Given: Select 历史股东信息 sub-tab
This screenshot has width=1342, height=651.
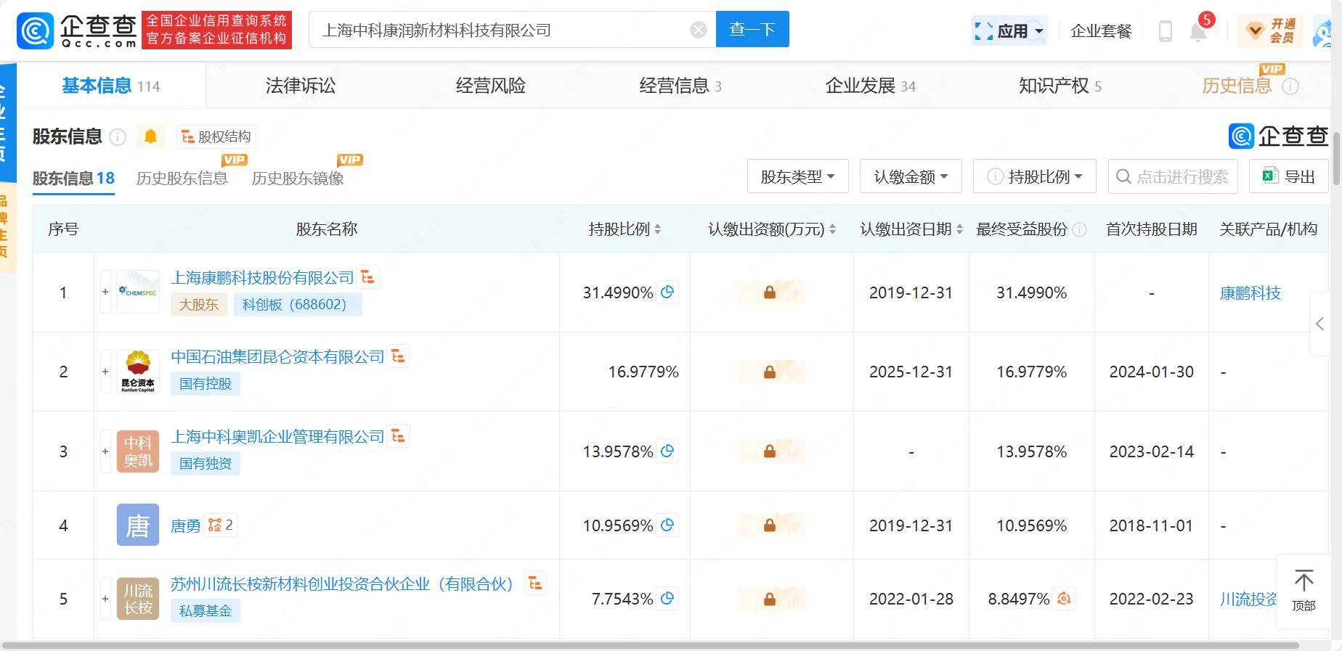Looking at the screenshot, I should (x=182, y=178).
